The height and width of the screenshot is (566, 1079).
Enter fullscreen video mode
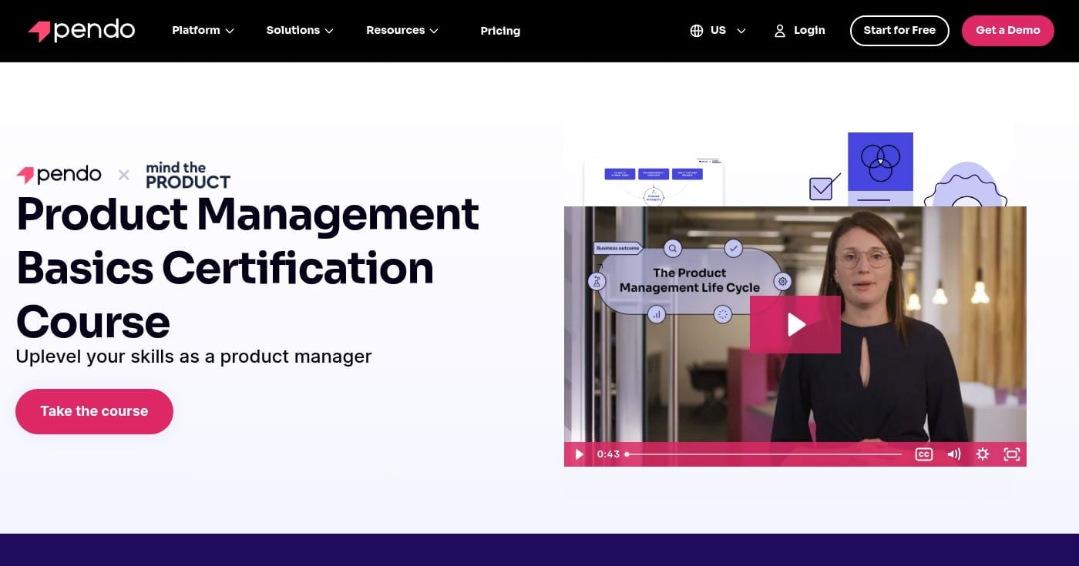pos(1012,454)
